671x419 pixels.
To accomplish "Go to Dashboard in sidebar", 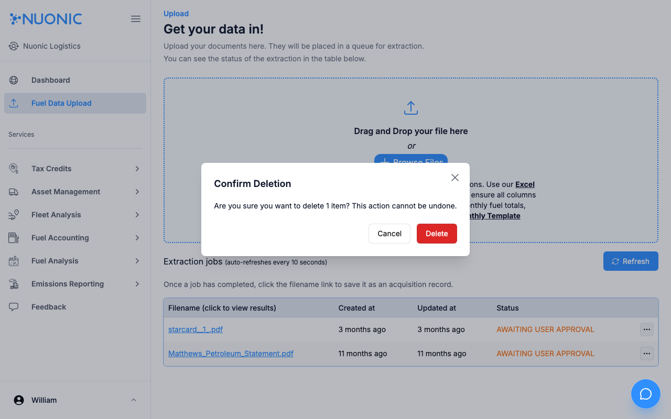I will coord(75,80).
